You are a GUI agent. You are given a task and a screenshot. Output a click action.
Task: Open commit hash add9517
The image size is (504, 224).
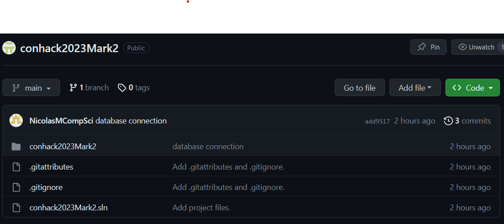click(x=377, y=121)
